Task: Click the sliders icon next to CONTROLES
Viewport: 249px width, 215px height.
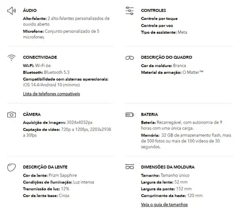Action: point(130,11)
